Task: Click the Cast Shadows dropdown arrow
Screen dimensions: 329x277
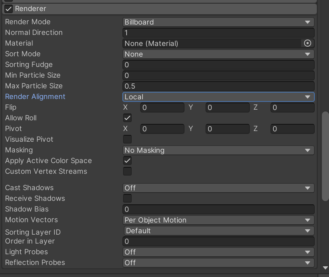Action: coord(308,188)
